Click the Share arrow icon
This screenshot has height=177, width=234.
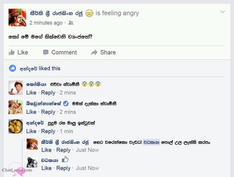[94, 53]
